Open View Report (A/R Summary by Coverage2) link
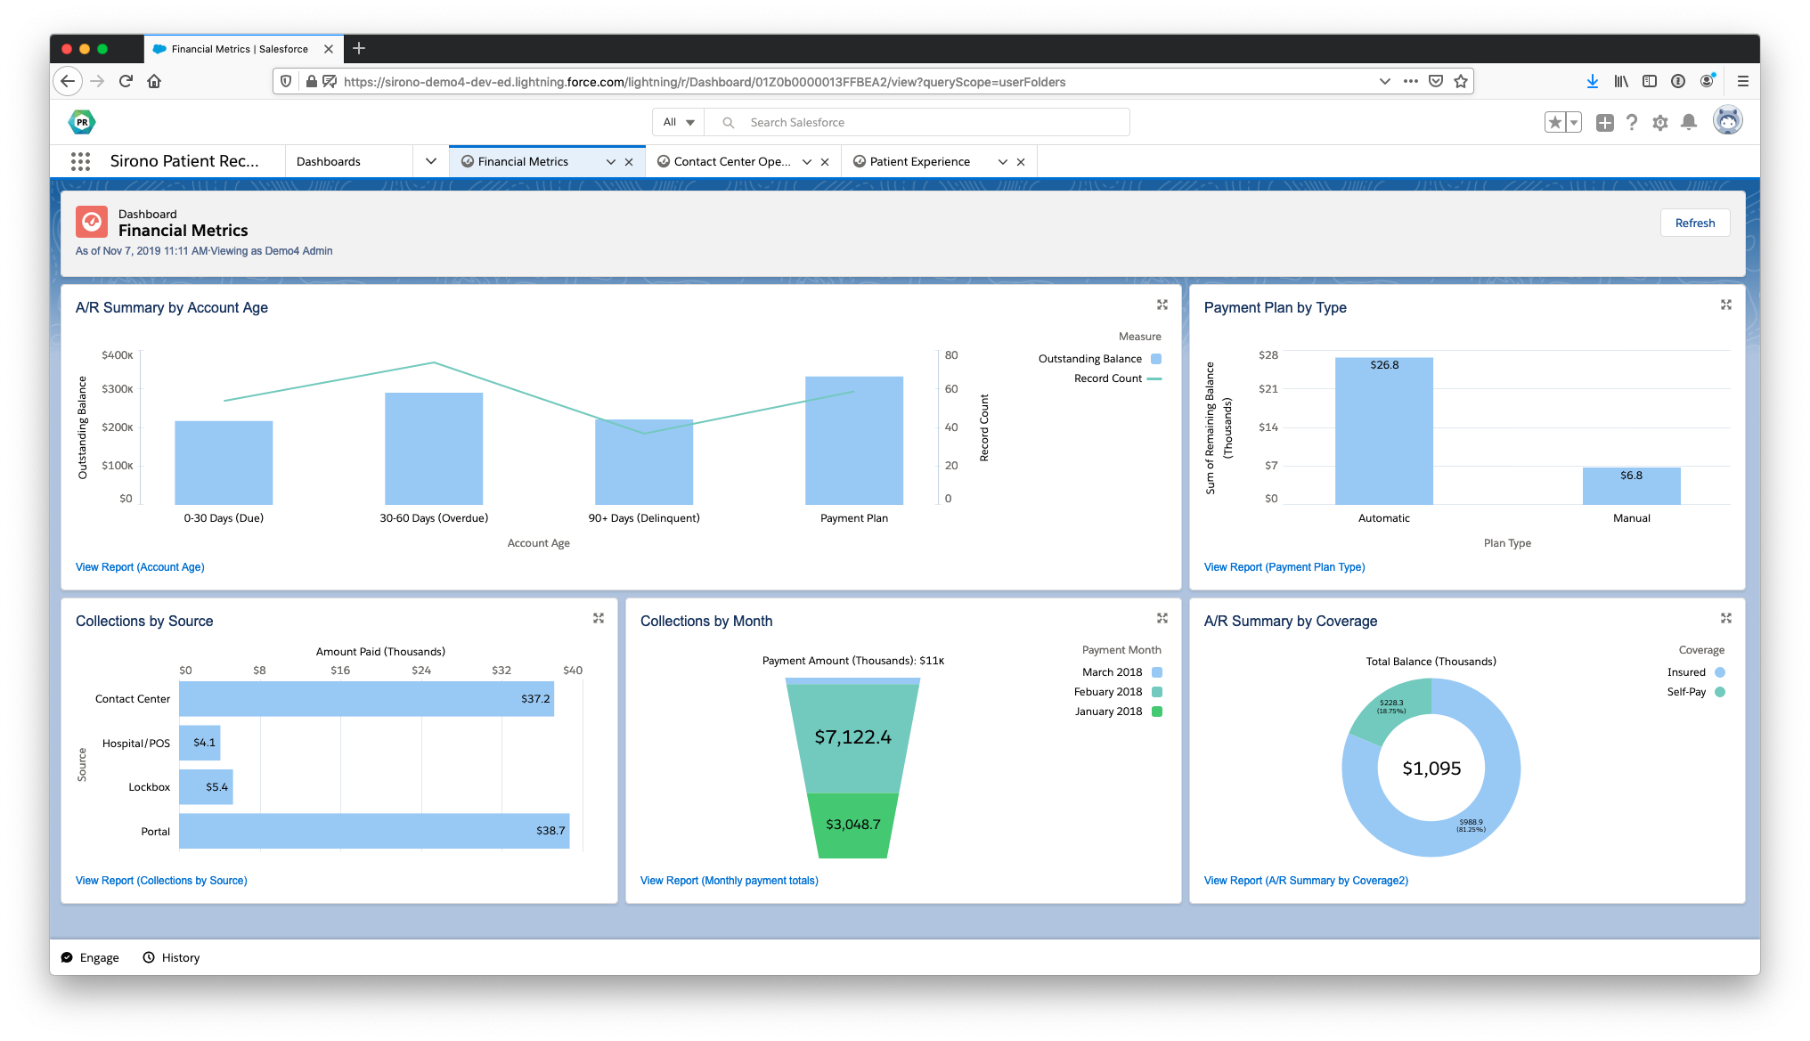 (x=1306, y=881)
